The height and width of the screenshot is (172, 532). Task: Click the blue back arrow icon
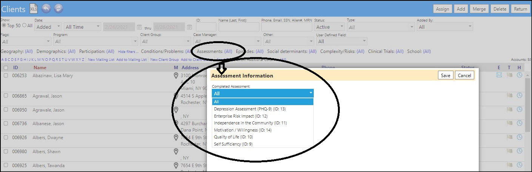pyautogui.click(x=46, y=9)
